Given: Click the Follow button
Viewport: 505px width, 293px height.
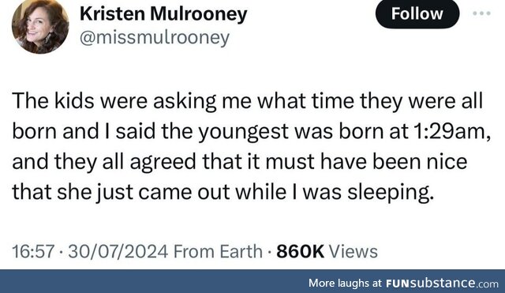Looking at the screenshot, I should click(x=417, y=14).
